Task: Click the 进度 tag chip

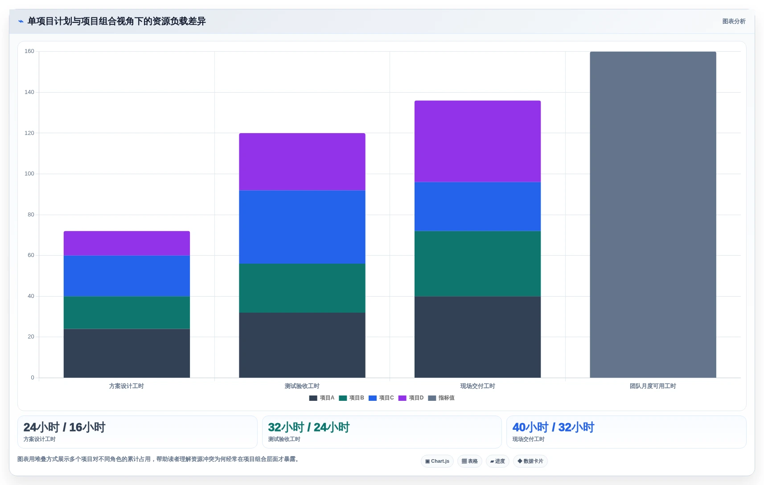Action: [497, 461]
